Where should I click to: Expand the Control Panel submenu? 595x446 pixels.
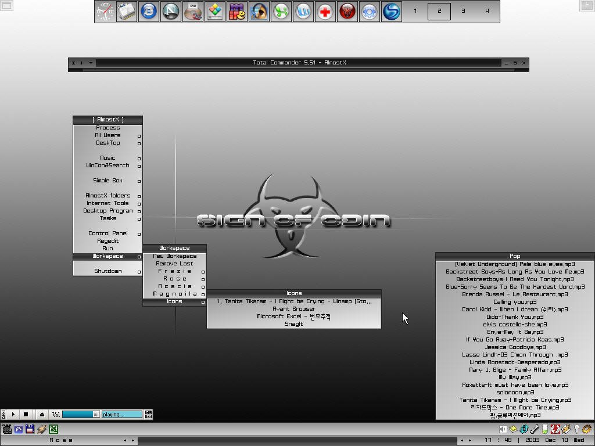coord(107,233)
